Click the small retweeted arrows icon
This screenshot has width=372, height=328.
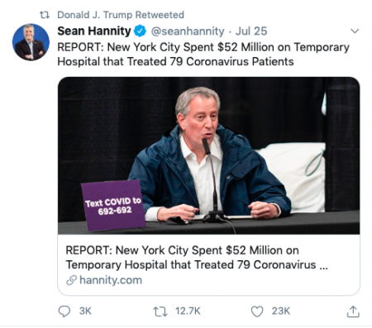click(x=45, y=15)
